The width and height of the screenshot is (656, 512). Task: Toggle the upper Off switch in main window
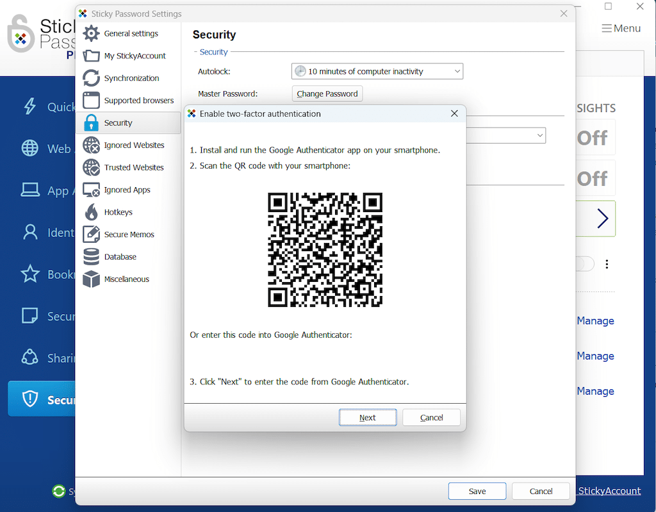(x=593, y=138)
